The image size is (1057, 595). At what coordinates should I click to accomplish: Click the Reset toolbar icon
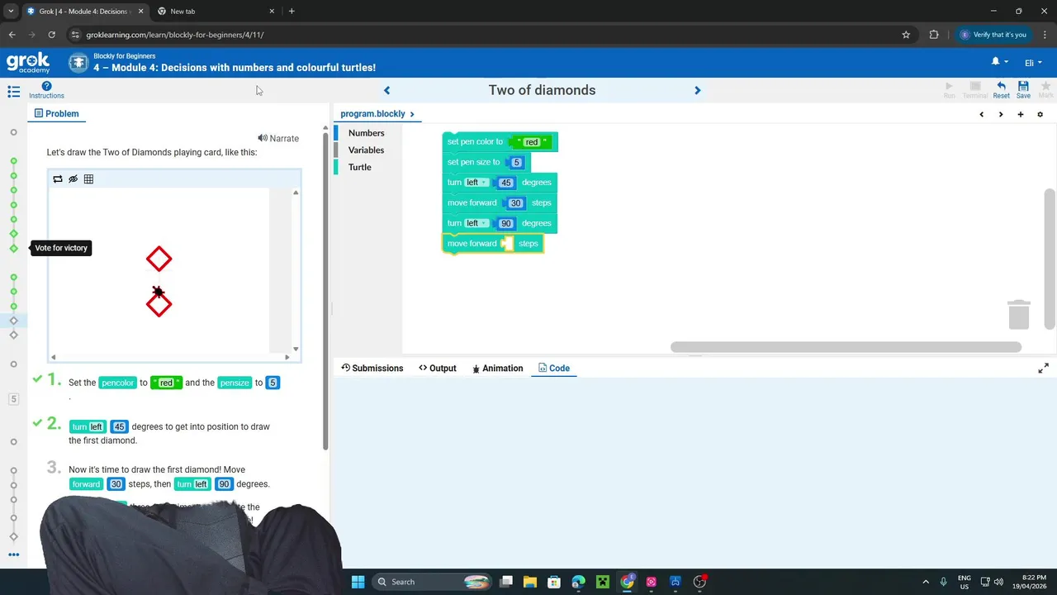pyautogui.click(x=1001, y=89)
